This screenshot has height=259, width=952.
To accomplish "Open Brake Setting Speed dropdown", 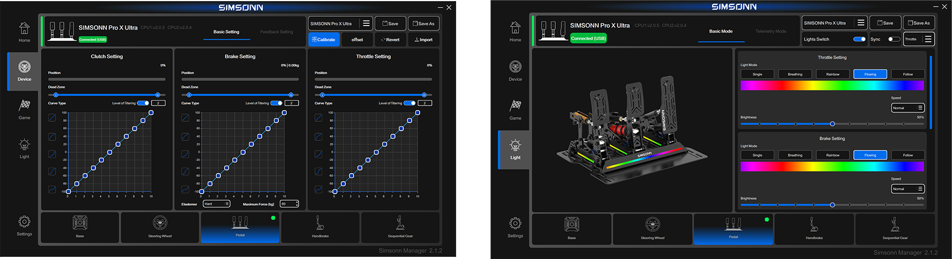I will pos(908,189).
